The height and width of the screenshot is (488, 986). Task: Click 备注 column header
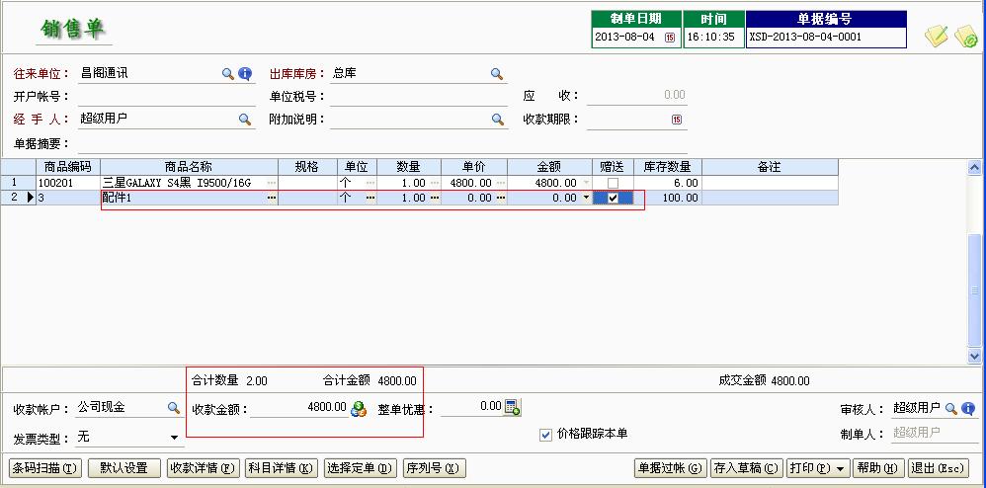[770, 167]
